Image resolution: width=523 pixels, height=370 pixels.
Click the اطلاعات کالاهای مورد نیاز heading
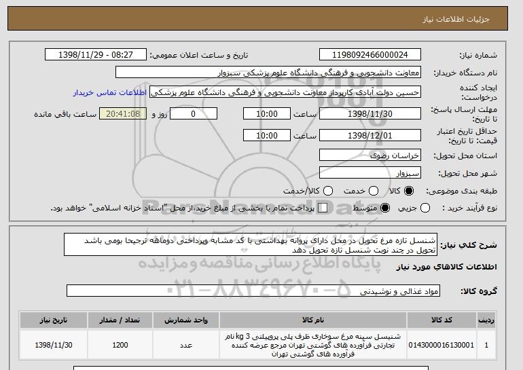(x=447, y=267)
